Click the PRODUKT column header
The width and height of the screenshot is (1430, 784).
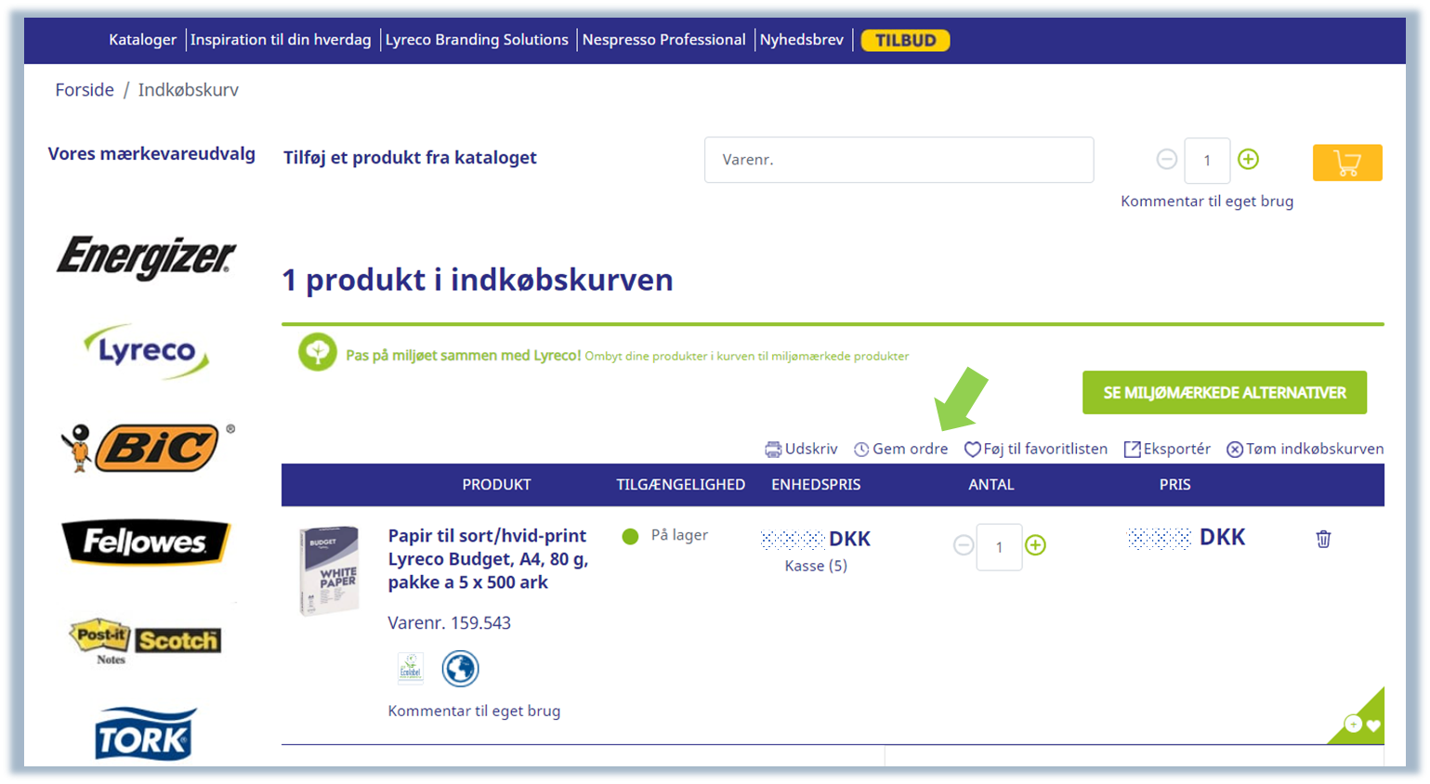point(496,485)
